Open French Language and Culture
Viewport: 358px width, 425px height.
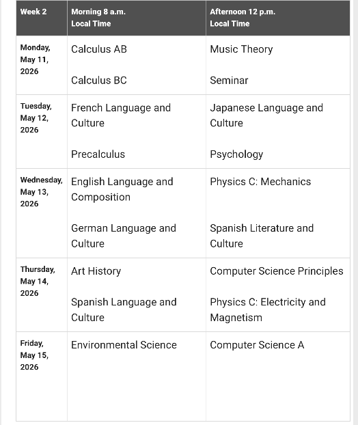[x=121, y=115]
